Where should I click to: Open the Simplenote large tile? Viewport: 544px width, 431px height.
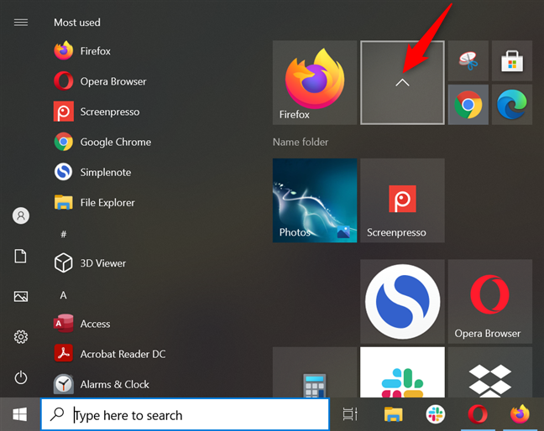402,301
